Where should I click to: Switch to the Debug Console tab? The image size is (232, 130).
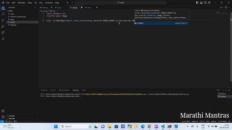[x=64, y=90]
